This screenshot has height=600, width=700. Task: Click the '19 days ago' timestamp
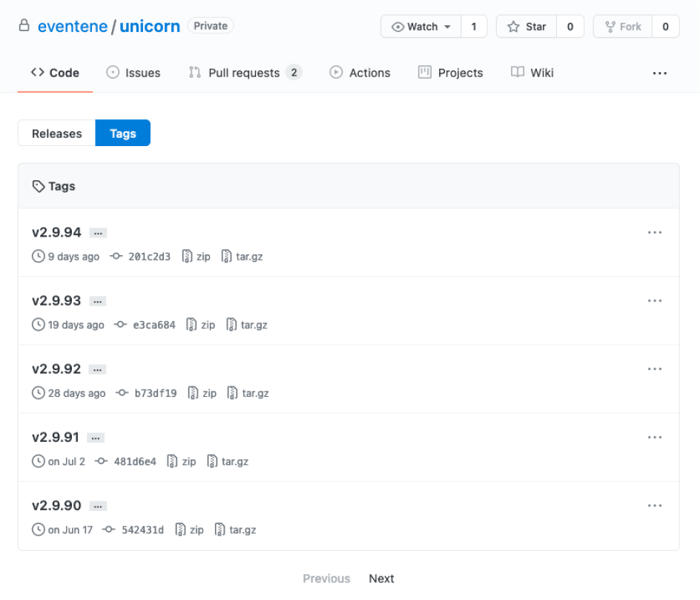tap(76, 325)
